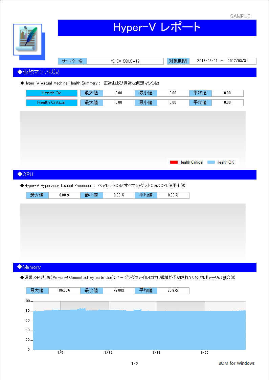Click the 3/12 date label under the chart
The image size is (269, 380).
108,352
